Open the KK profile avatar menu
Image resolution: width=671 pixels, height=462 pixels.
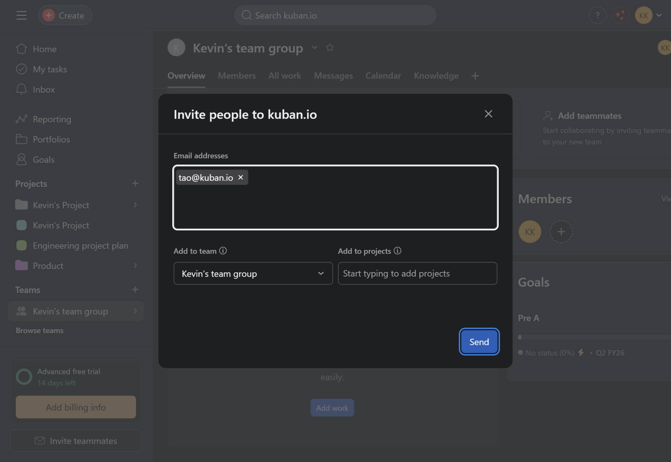tap(648, 15)
